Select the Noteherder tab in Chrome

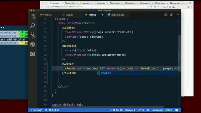click(56, 3)
